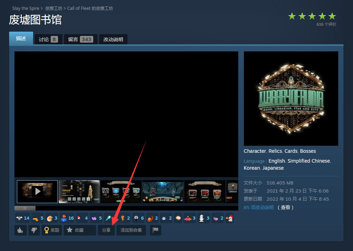Click 添加到合集 add to collection
The height and width of the screenshot is (251, 353).
coord(131,230)
